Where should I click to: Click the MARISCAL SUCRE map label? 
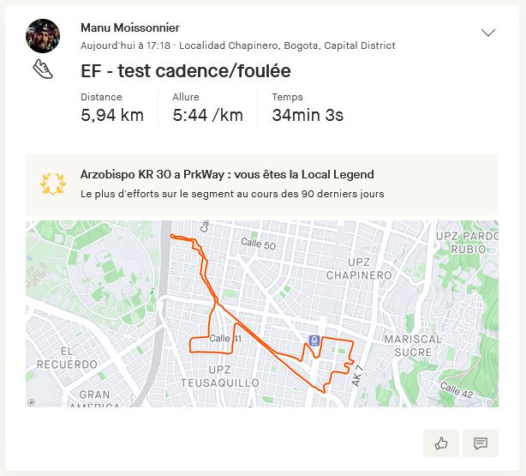coord(413,345)
